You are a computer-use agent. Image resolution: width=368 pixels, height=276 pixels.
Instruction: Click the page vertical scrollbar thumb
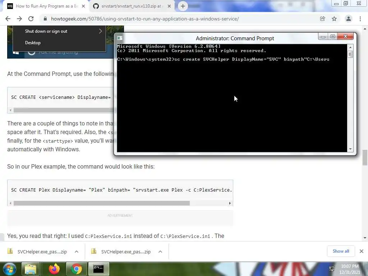tap(365, 157)
